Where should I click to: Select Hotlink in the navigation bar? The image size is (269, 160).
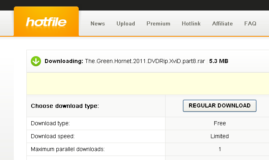click(x=191, y=23)
